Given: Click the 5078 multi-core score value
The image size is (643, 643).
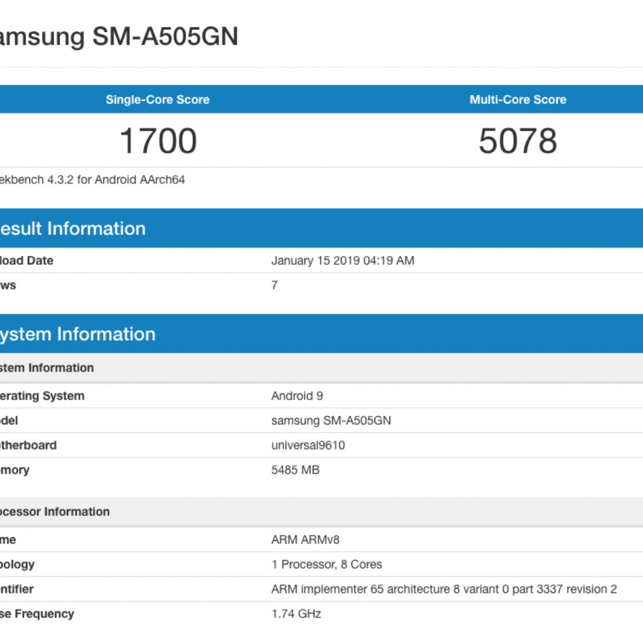Looking at the screenshot, I should 518,141.
